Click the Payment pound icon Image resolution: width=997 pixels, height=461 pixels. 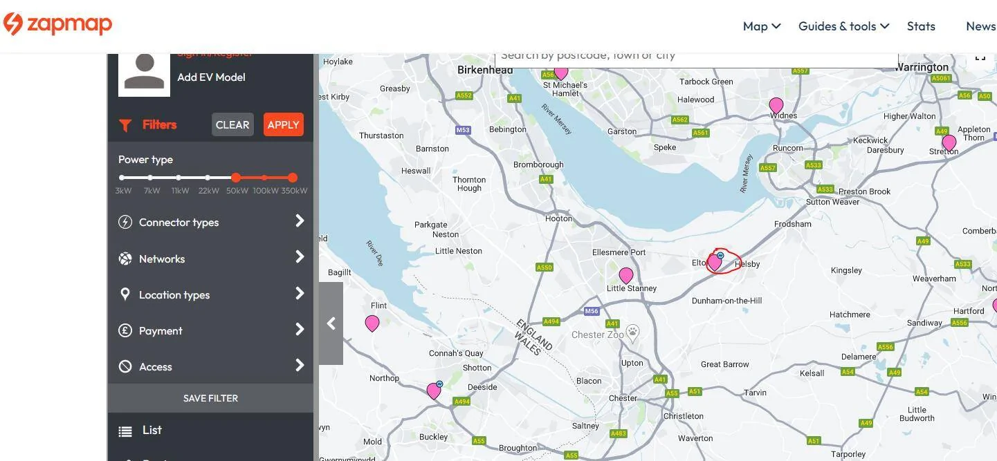tap(125, 330)
